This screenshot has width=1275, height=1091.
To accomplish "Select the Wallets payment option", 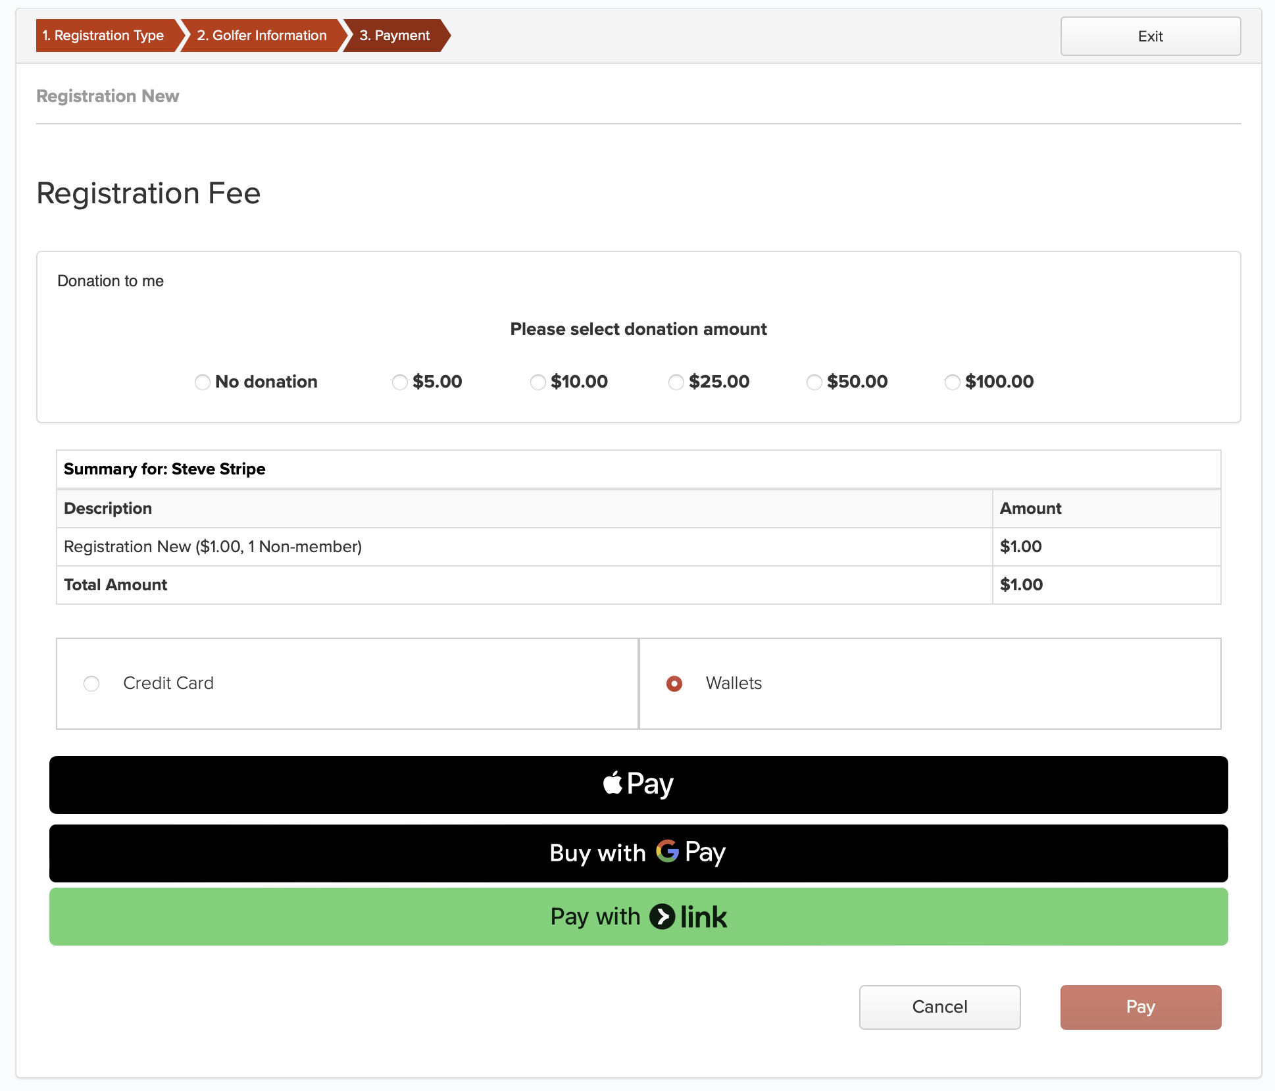I will (674, 684).
